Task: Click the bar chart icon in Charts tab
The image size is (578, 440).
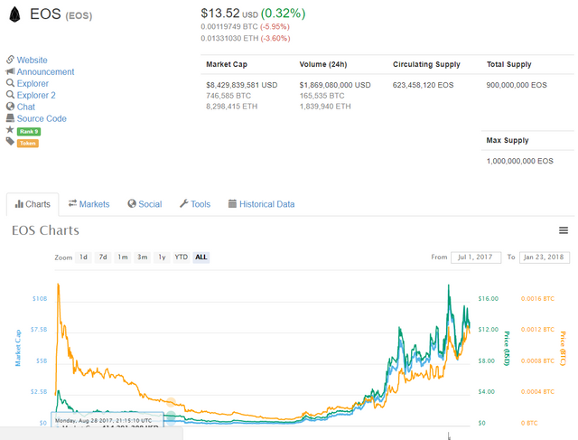Action: (19, 204)
